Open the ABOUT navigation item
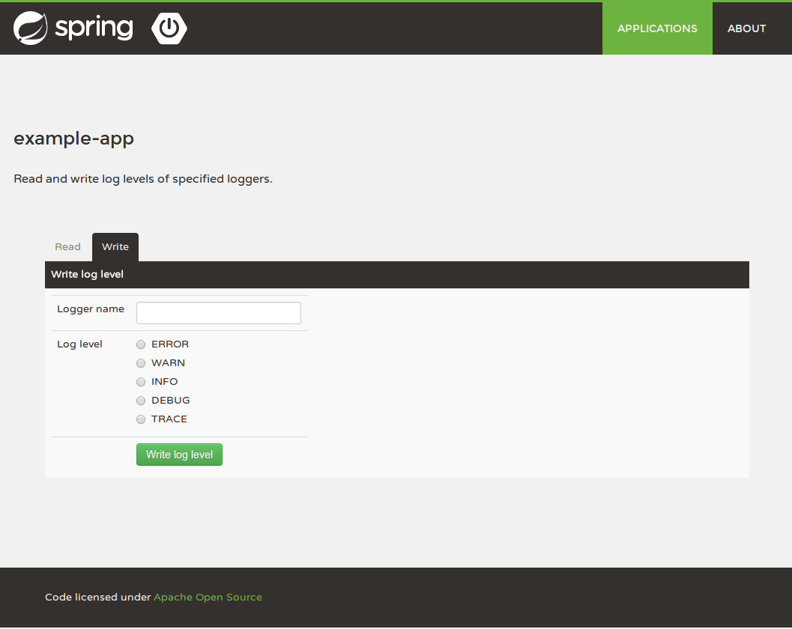The width and height of the screenshot is (792, 629). [x=746, y=28]
